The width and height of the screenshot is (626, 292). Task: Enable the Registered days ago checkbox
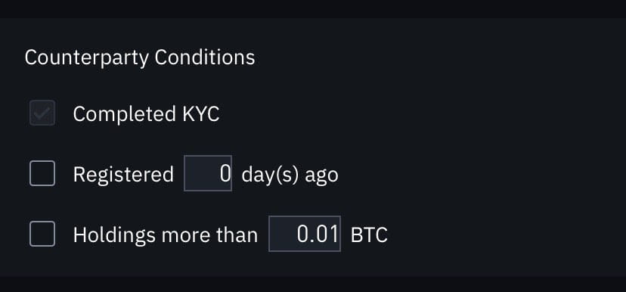tap(42, 173)
